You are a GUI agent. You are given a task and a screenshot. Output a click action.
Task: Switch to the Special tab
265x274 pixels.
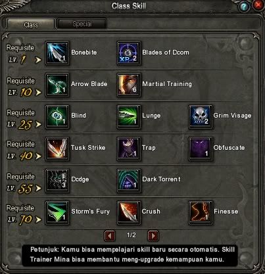coord(82,24)
